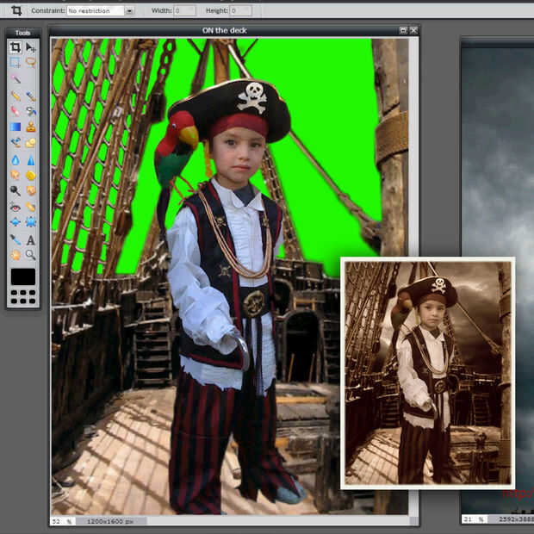
Task: Select the Burn tool
Action: coord(31,190)
